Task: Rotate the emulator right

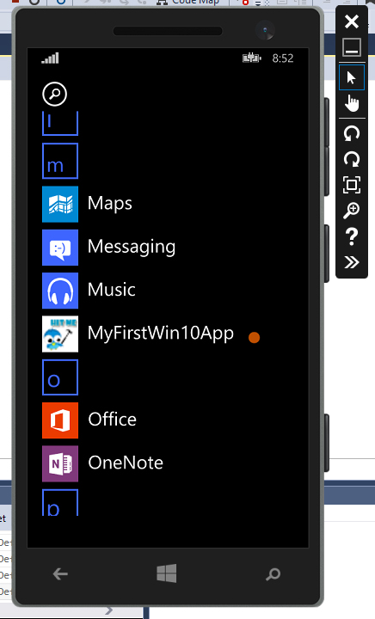Action: [x=351, y=159]
